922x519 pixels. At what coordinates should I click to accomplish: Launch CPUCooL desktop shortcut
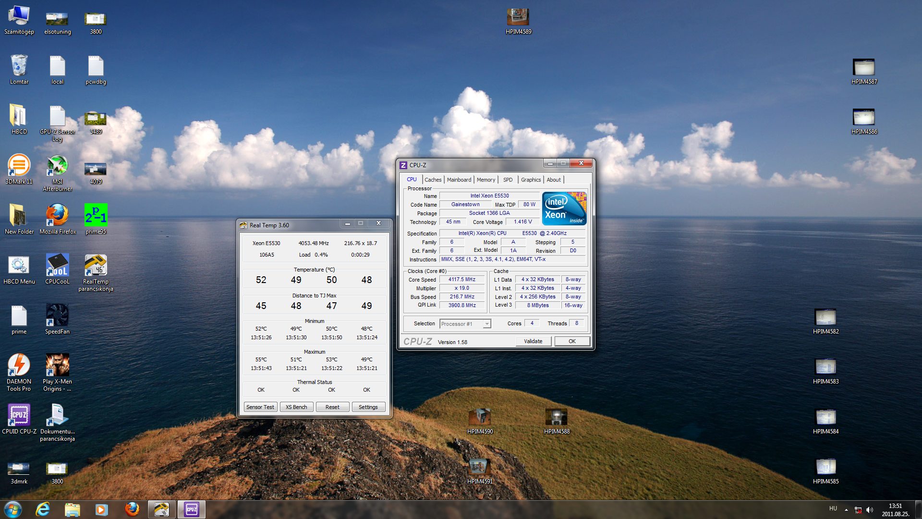(57, 270)
